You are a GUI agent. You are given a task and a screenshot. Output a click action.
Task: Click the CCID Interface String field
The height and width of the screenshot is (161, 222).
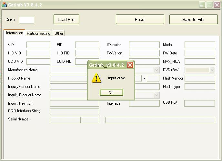pyautogui.click(x=75, y=112)
